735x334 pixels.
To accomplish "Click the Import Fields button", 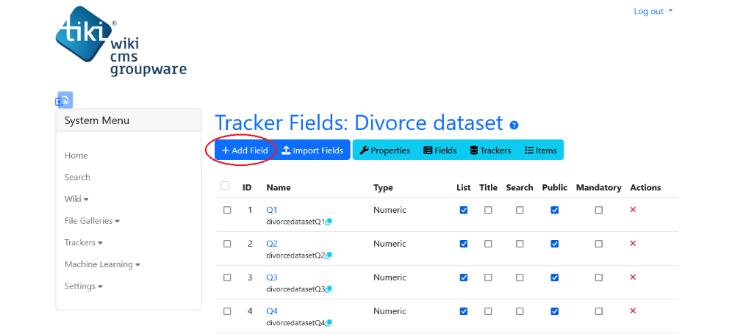I will click(x=312, y=150).
